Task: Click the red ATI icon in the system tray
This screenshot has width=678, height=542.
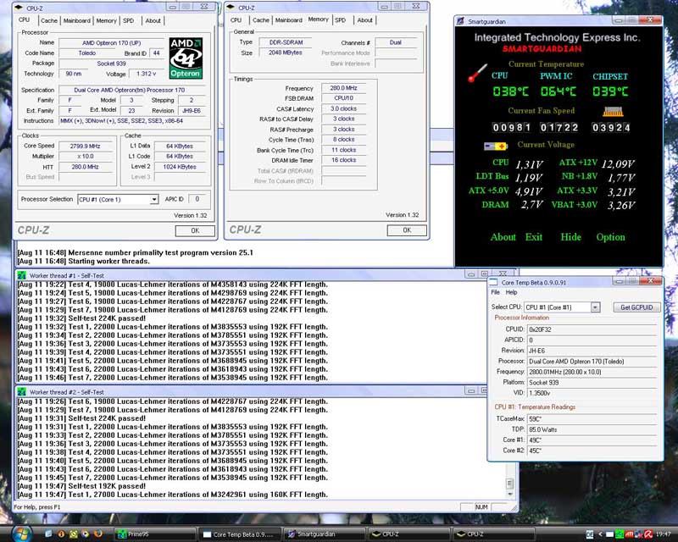Action: 629,534
